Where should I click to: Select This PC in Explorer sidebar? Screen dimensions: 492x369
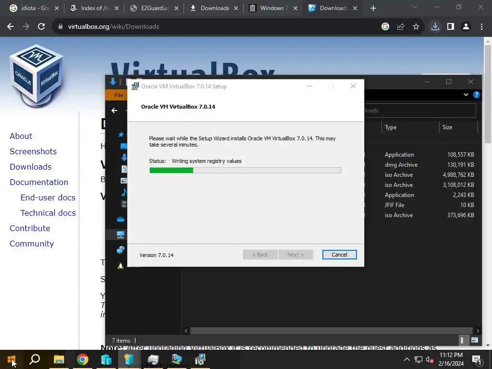(x=121, y=234)
